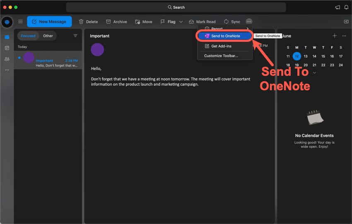Open Calendar in the left sidebar
This screenshot has width=352, height=224.
7,48
